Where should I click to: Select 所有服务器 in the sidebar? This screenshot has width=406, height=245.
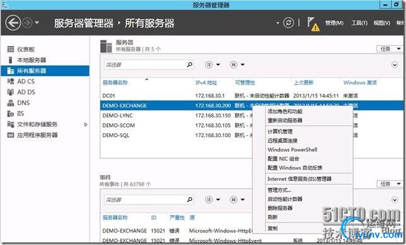[45, 71]
